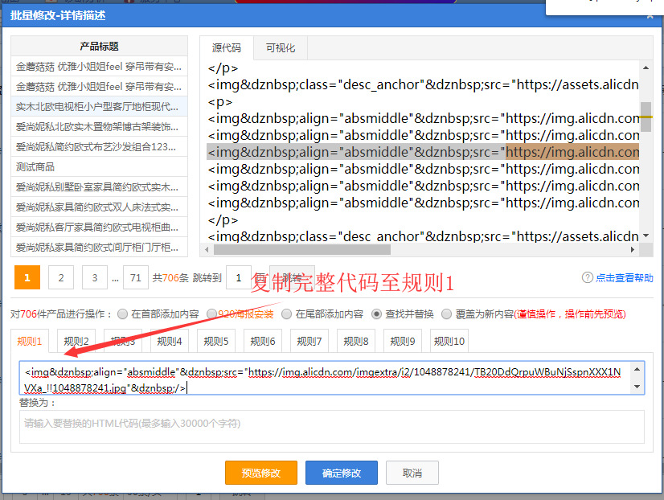The image size is (664, 500).
Task: Go to page 3 of products
Action: tap(94, 277)
